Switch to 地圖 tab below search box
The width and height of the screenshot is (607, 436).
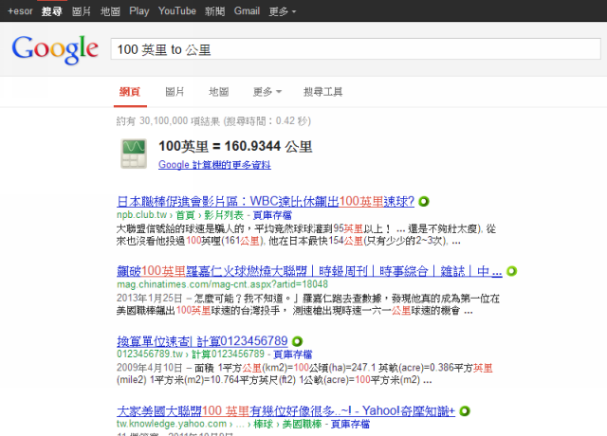(219, 92)
